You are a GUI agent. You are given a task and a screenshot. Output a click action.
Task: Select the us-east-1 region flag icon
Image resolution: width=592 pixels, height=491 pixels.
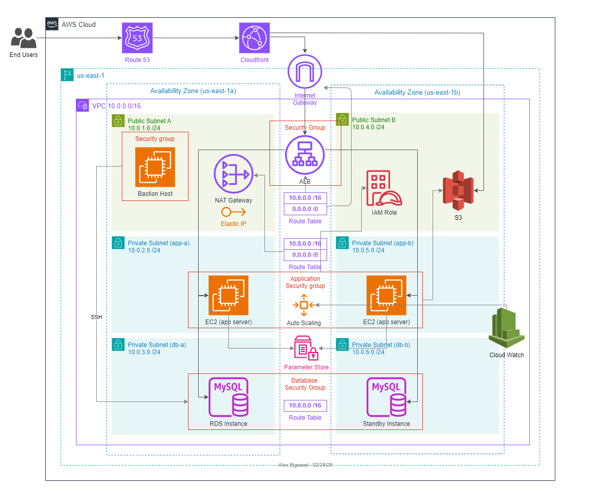tap(67, 74)
